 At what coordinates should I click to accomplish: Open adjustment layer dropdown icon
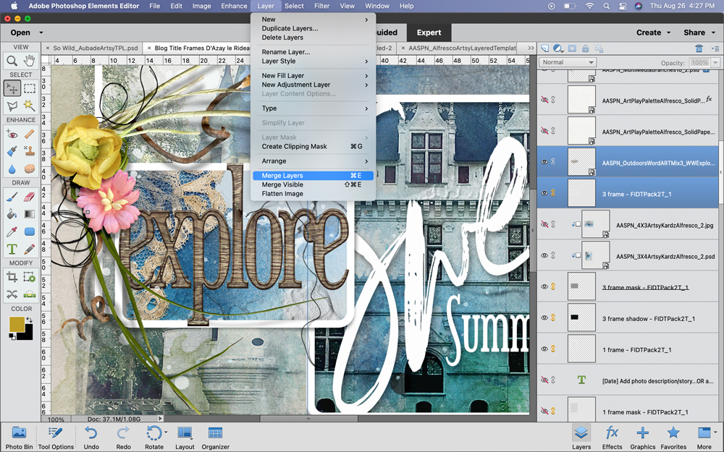(x=558, y=48)
